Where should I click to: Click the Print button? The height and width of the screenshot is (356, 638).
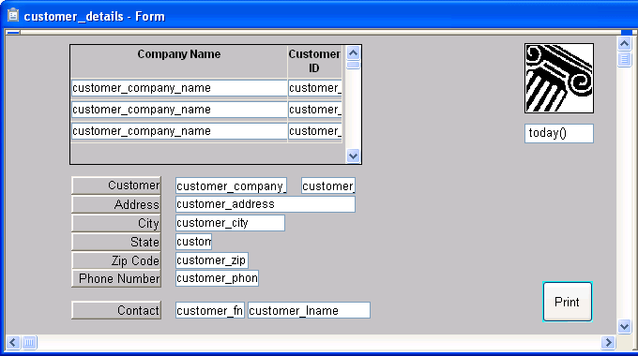(568, 302)
